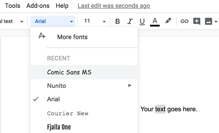This screenshot has width=219, height=133.
Task: Toggle bold formatting
Action: (118, 21)
